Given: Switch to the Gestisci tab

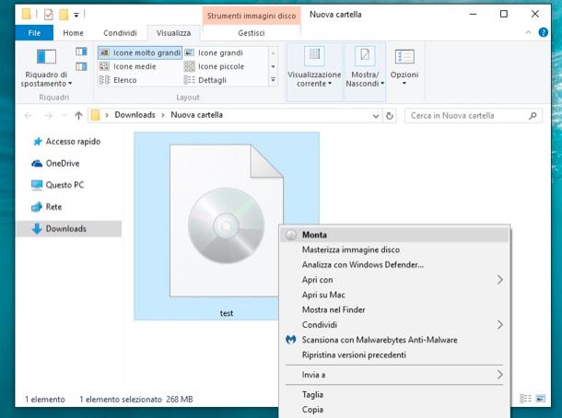Looking at the screenshot, I should point(252,33).
